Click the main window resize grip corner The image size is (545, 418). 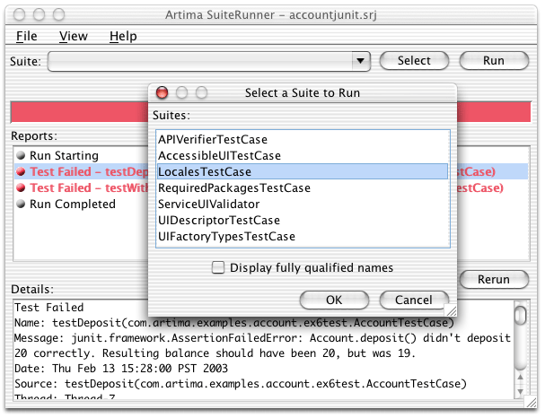pos(532,402)
